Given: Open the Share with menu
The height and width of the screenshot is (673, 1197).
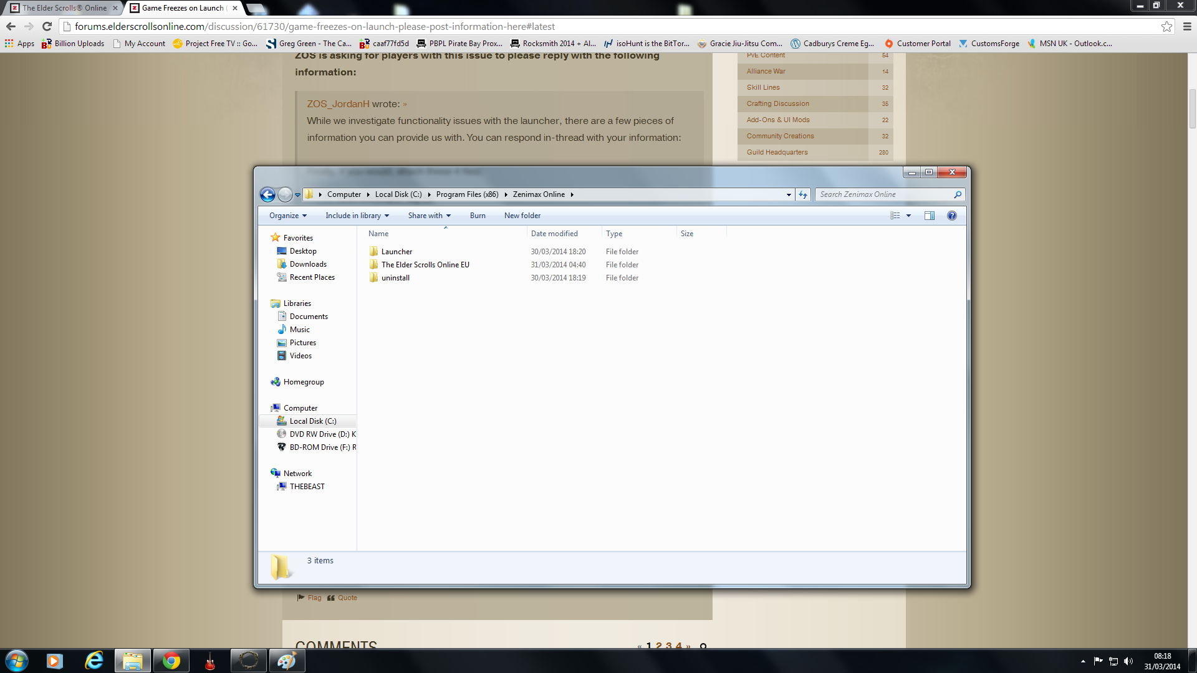Looking at the screenshot, I should coord(429,216).
